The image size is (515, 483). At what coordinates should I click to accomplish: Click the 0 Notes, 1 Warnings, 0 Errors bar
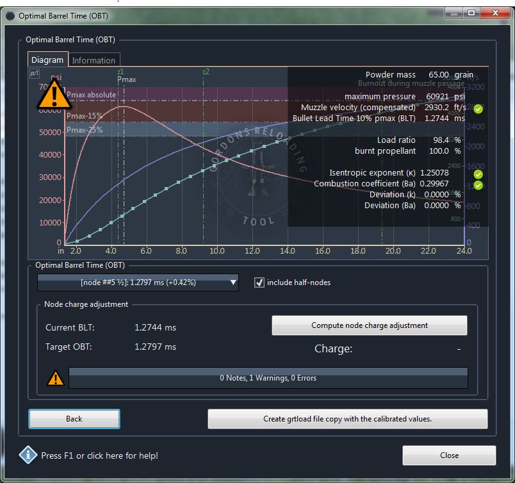point(268,378)
